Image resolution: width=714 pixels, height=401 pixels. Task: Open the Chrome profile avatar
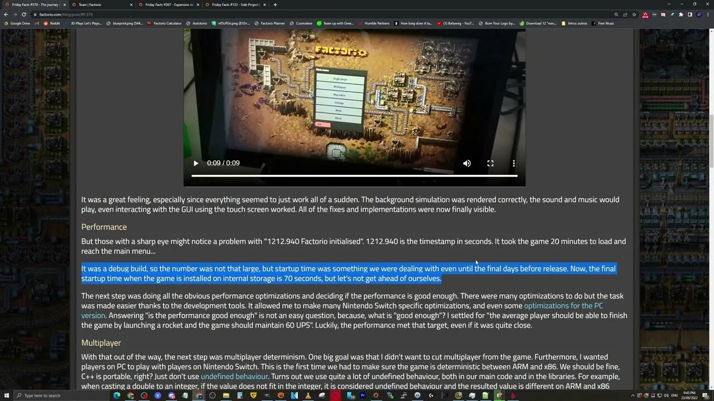(699, 14)
